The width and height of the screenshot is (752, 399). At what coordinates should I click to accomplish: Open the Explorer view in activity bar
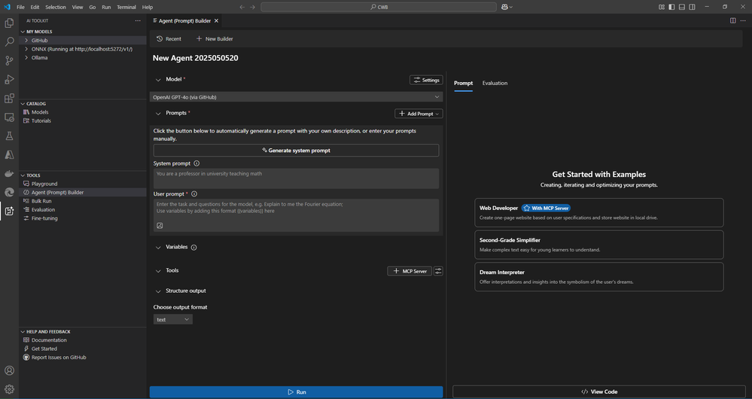click(x=9, y=23)
